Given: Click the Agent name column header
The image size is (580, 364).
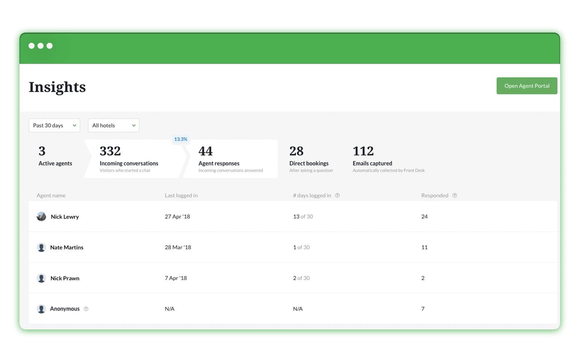Looking at the screenshot, I should [x=51, y=196].
